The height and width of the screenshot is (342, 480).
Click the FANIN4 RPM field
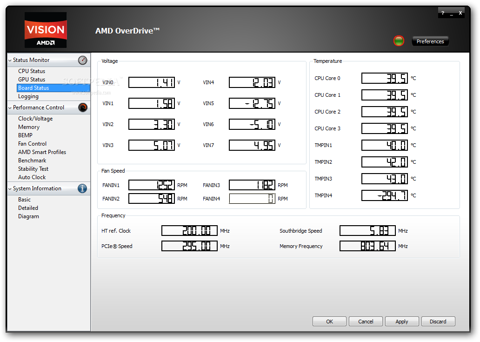point(252,198)
